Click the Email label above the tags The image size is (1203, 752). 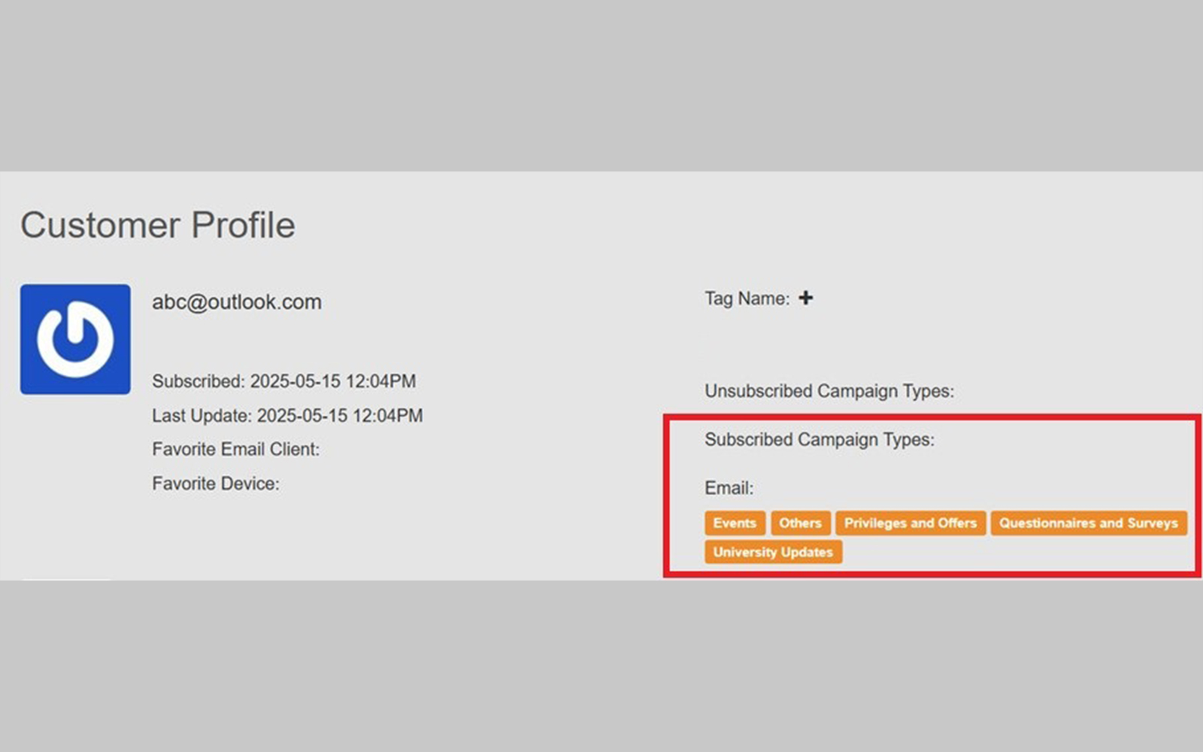pos(729,488)
